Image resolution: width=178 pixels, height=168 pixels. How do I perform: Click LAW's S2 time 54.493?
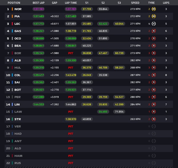(x=103, y=112)
